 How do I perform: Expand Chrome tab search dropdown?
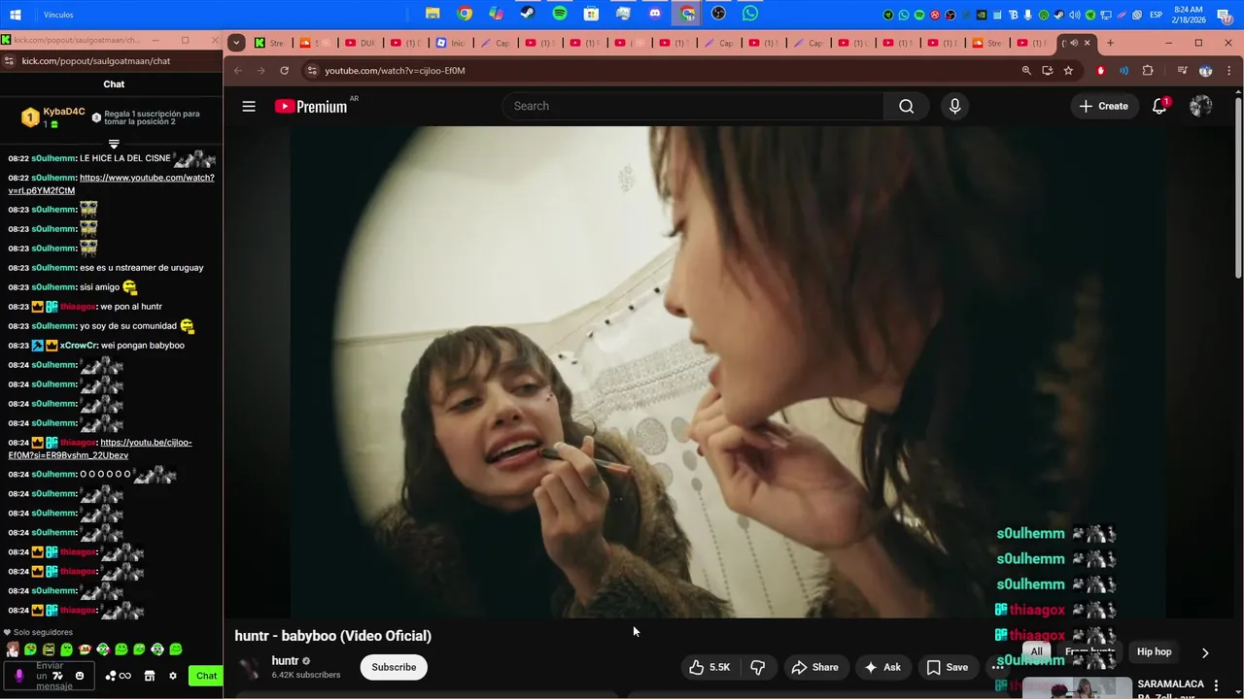[236, 43]
